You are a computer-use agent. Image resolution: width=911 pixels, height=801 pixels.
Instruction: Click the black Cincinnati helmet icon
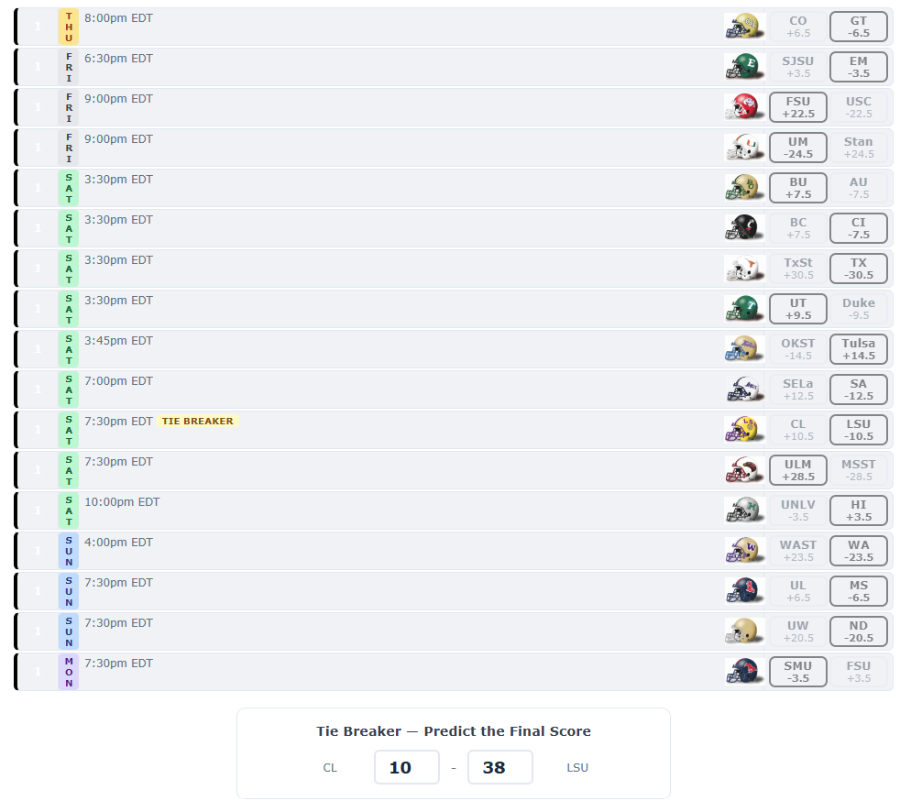pyautogui.click(x=743, y=228)
